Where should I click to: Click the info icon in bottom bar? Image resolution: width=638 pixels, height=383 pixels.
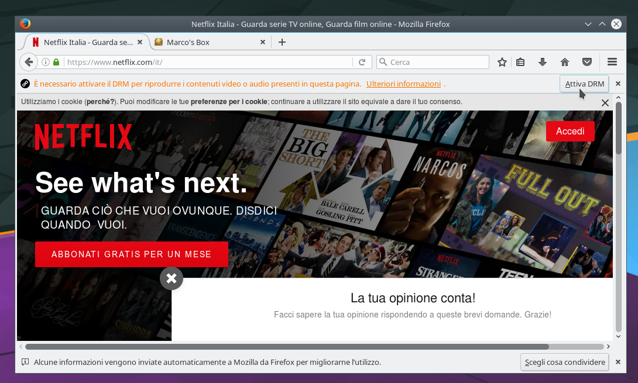point(25,362)
